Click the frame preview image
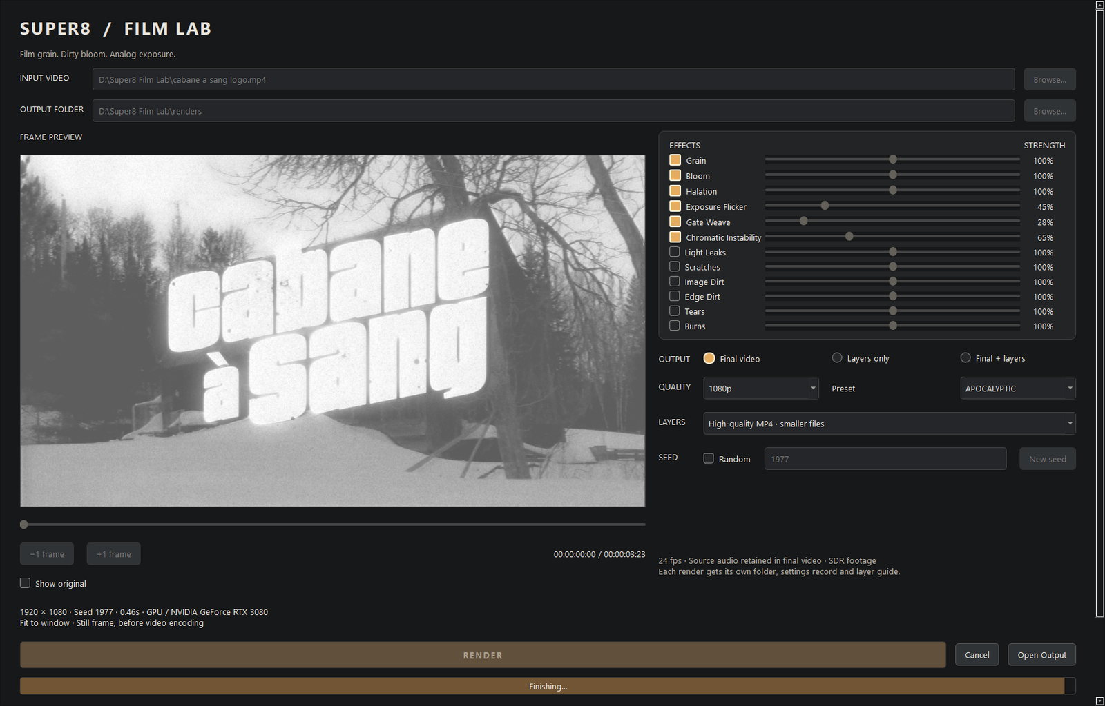This screenshot has width=1105, height=706. click(332, 331)
